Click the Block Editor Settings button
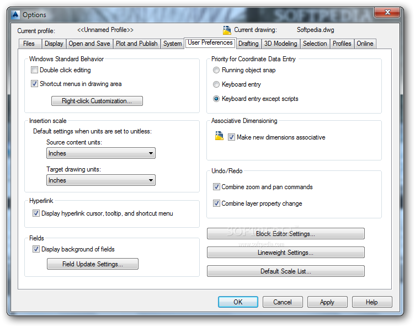Screen dimensions: 415x327 coord(285,234)
